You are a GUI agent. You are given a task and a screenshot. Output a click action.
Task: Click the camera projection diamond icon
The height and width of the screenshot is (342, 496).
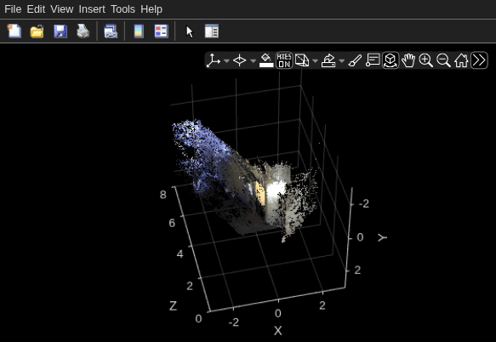tap(239, 60)
